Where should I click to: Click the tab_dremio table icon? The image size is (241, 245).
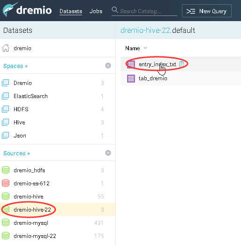coord(131,78)
